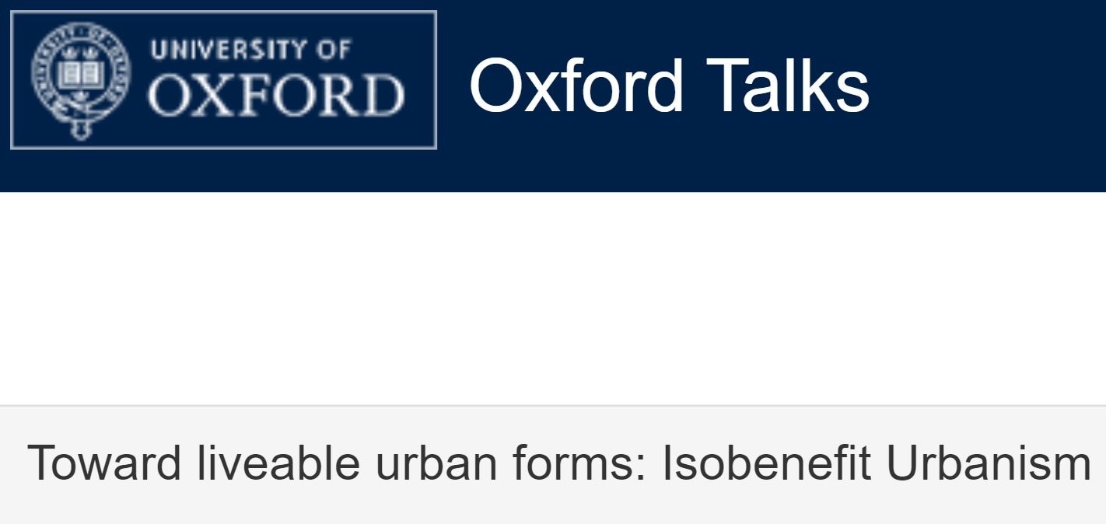Image resolution: width=1106 pixels, height=524 pixels.
Task: Select the 'OXFORD' wordmark in the logo
Action: pos(277,96)
